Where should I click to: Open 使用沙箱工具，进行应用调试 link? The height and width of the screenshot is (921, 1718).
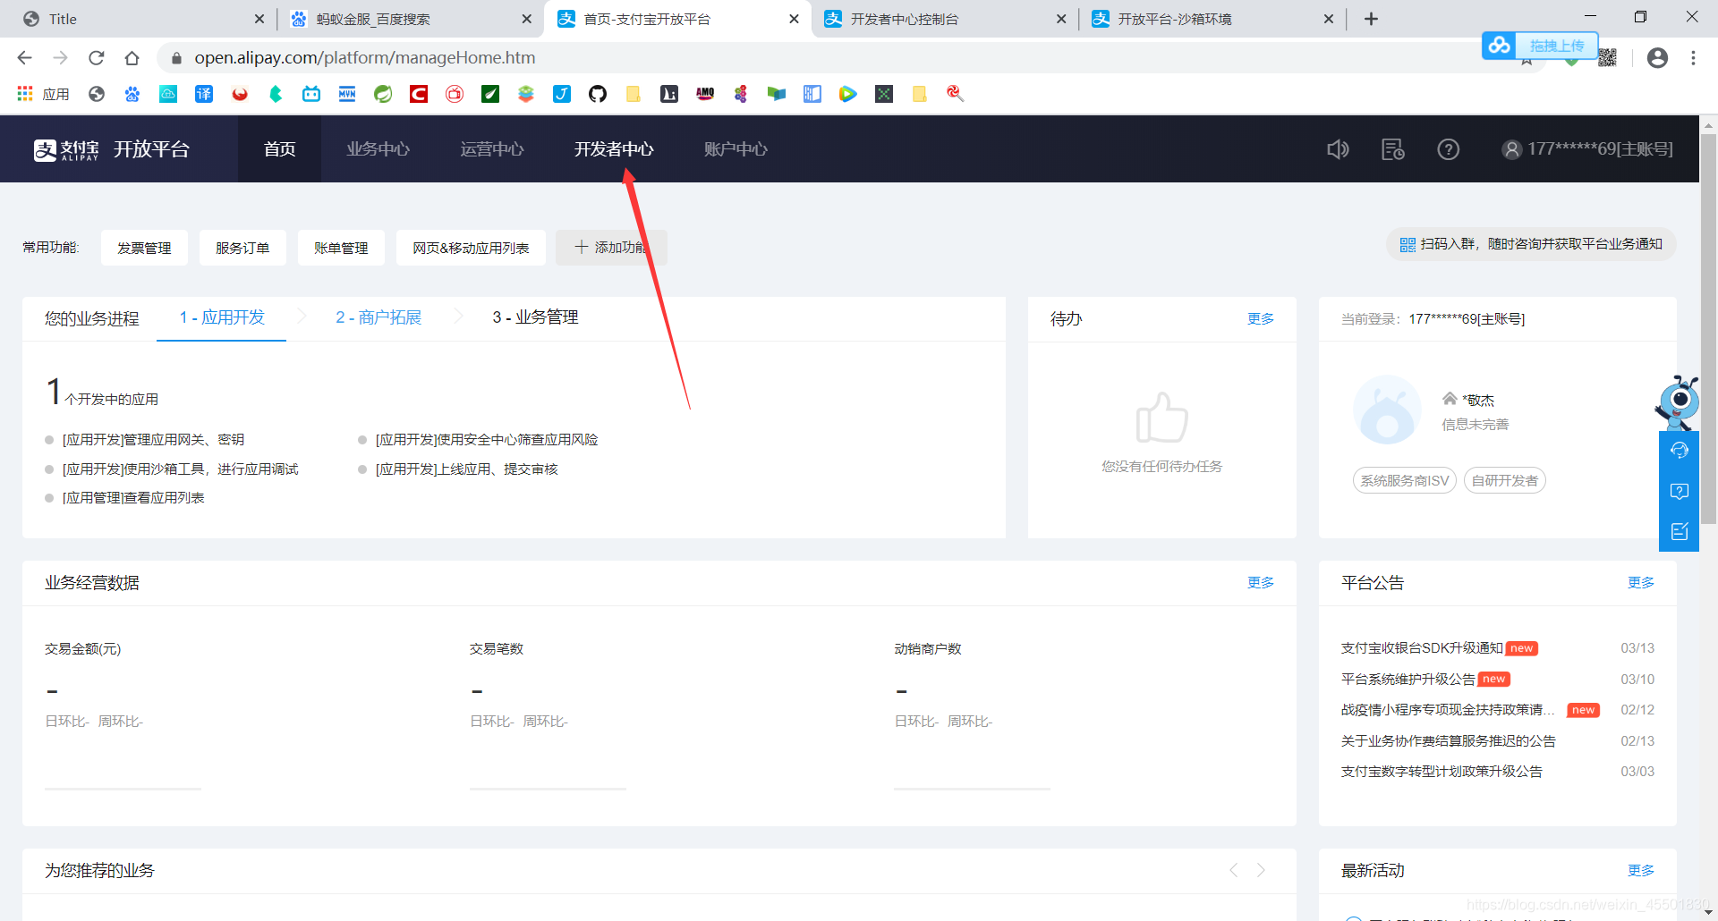coord(180,469)
